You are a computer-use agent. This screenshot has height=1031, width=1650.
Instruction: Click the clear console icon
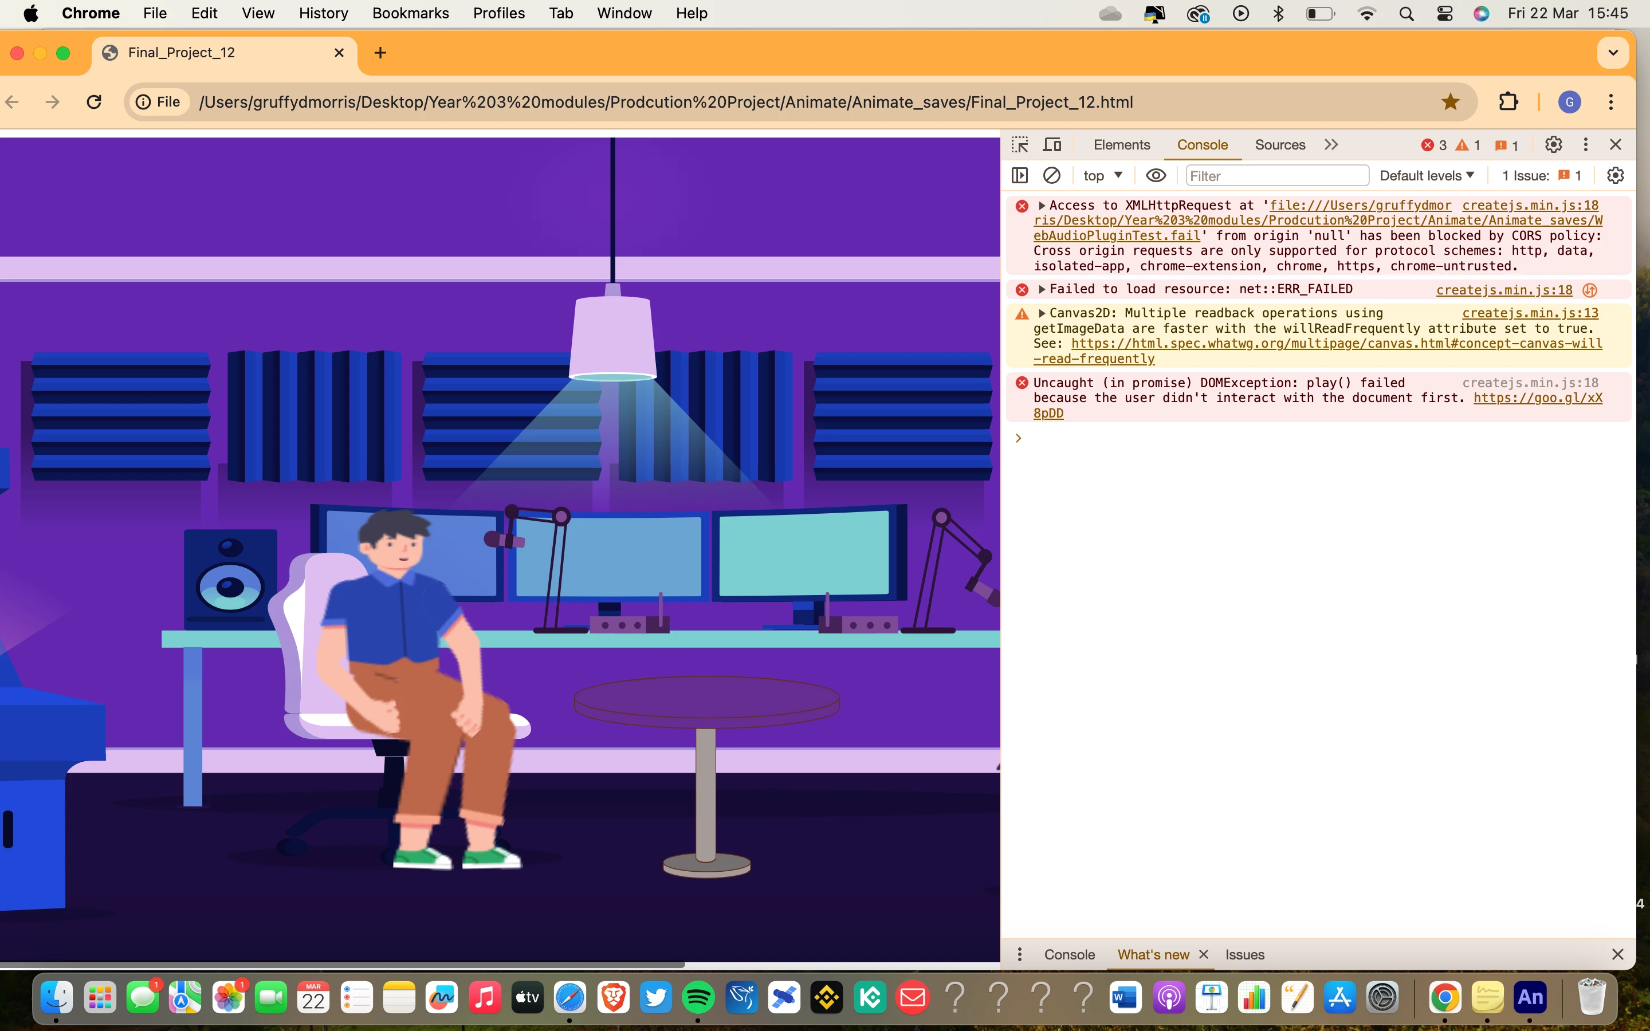1052,175
